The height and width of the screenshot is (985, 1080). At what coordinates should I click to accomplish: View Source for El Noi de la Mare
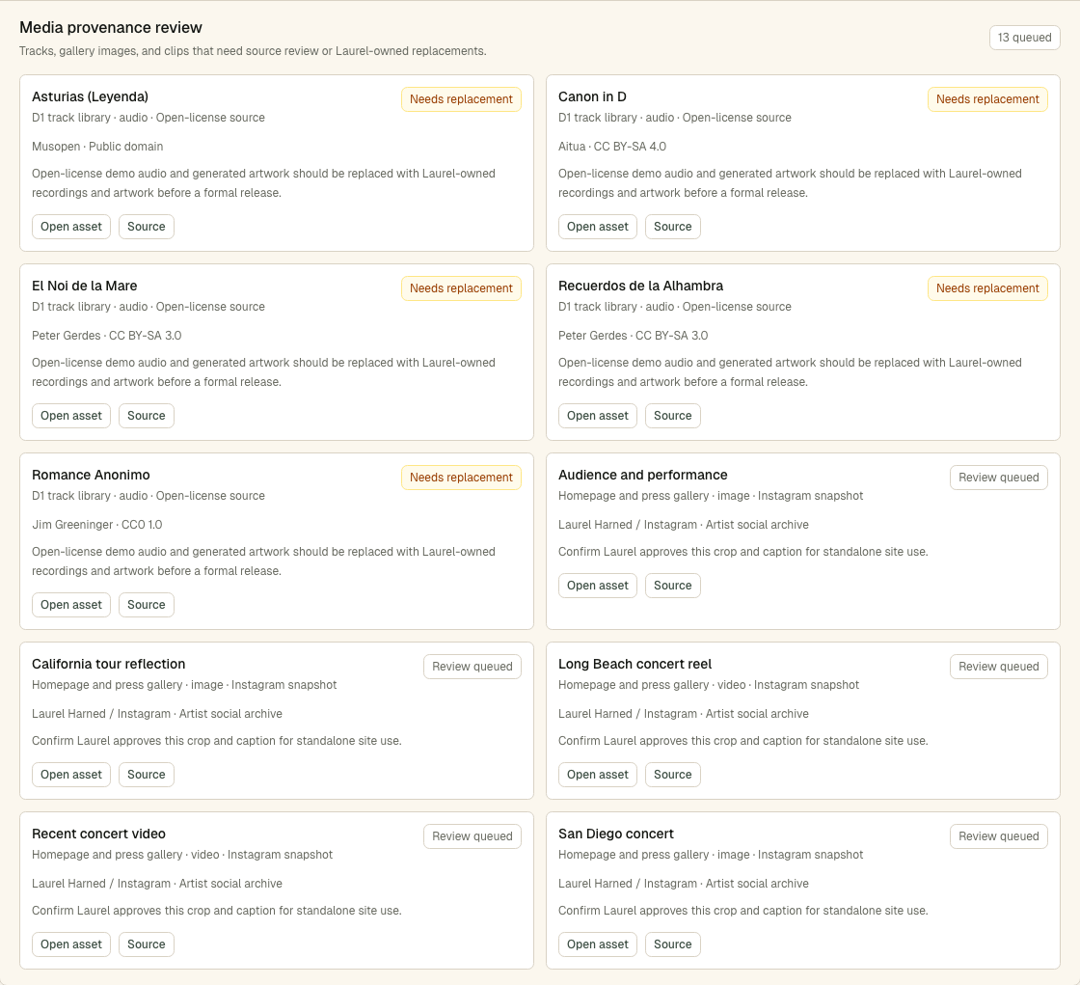146,416
